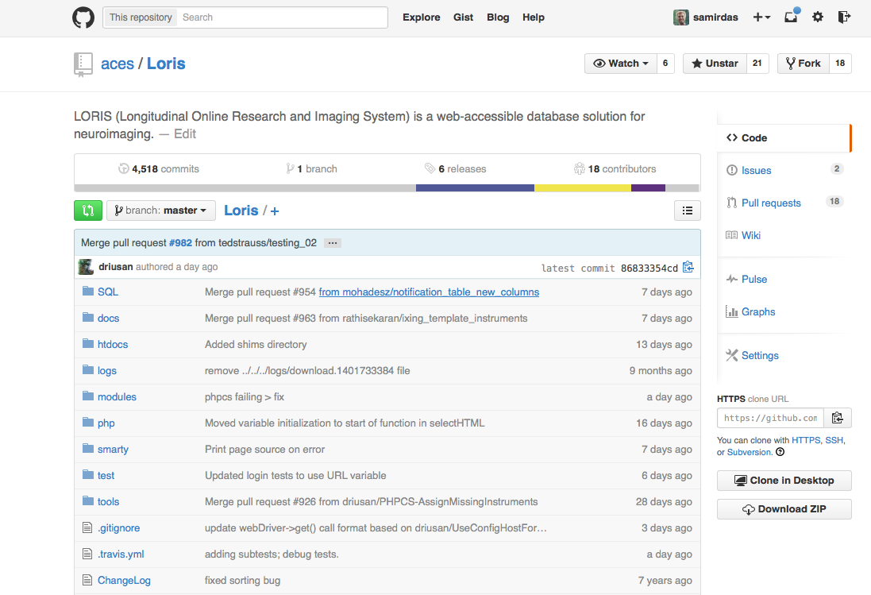Open the modules folder

tap(117, 397)
